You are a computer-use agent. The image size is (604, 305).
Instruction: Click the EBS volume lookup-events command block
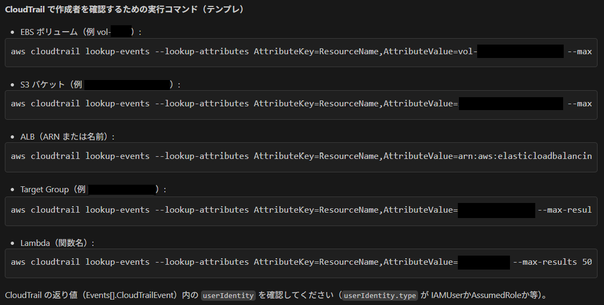click(301, 53)
